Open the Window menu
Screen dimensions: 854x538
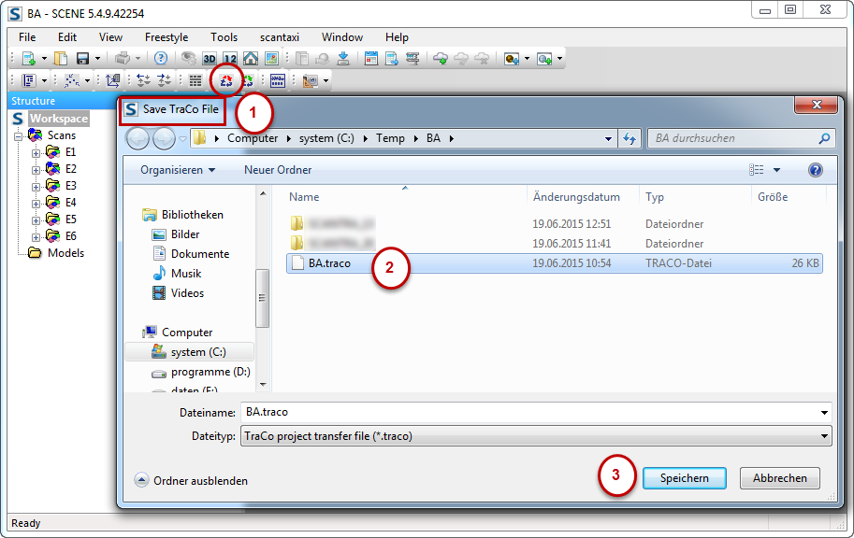(342, 37)
